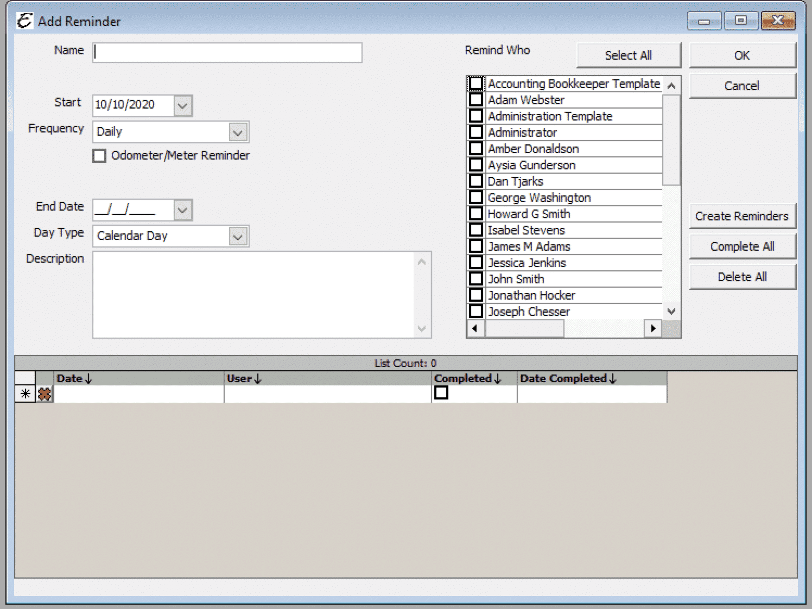Click the asterisk new-row marker in grid
The image size is (812, 609).
coord(25,394)
